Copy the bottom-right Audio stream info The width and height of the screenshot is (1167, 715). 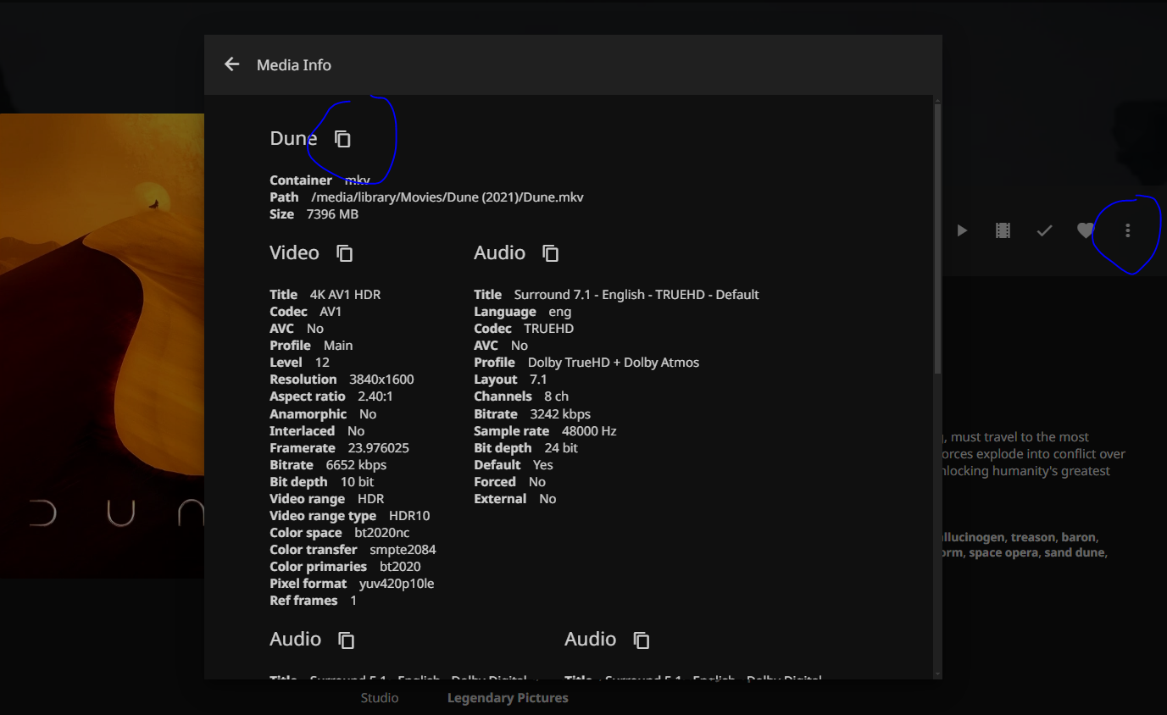642,640
